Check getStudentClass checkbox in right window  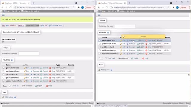tap(100, 40)
